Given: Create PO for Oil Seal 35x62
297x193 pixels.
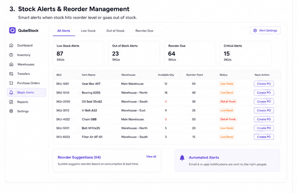Looking at the screenshot, I should coord(264,101).
